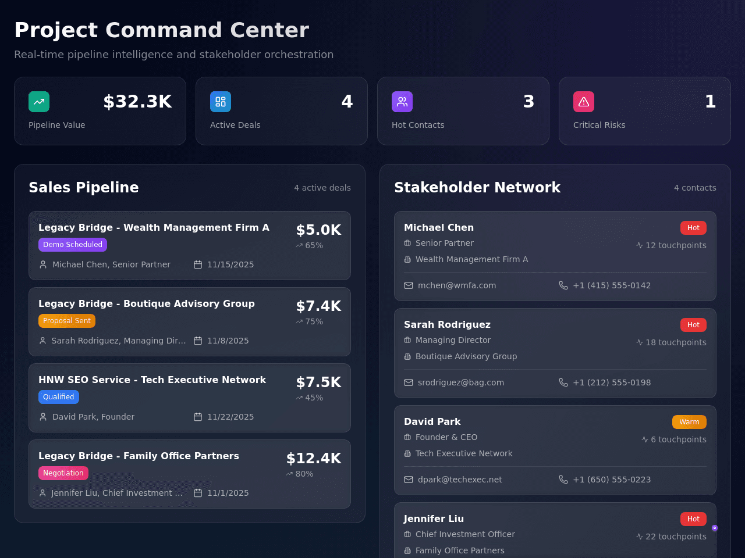Click the red Critical Risks warning icon
Image resolution: width=745 pixels, height=558 pixels.
pyautogui.click(x=584, y=102)
